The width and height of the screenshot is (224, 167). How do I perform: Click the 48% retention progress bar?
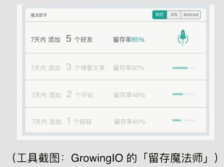pyautogui.click(x=184, y=94)
